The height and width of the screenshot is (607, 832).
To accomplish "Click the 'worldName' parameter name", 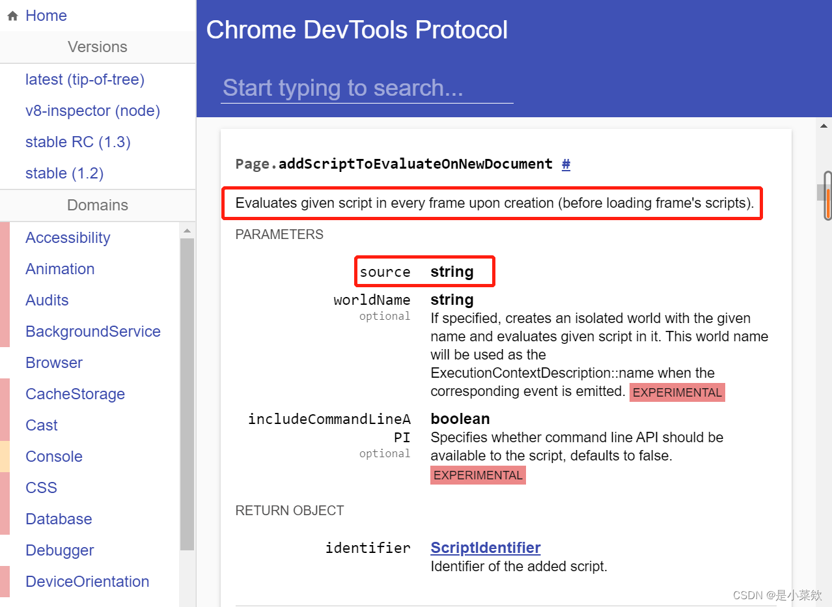I will click(x=372, y=300).
